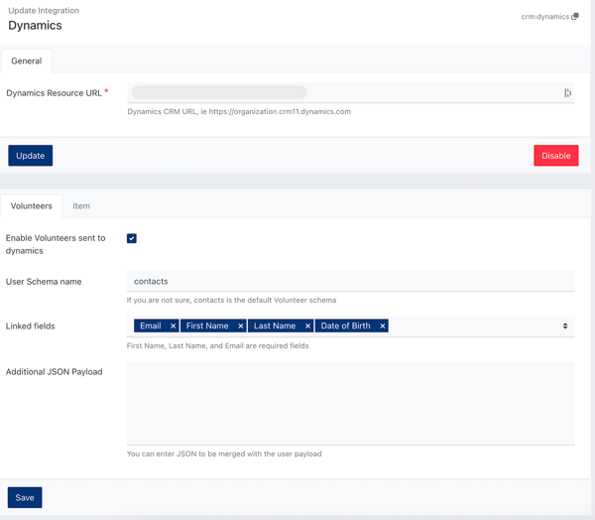Open the Item tab
The image size is (595, 520).
click(x=81, y=205)
